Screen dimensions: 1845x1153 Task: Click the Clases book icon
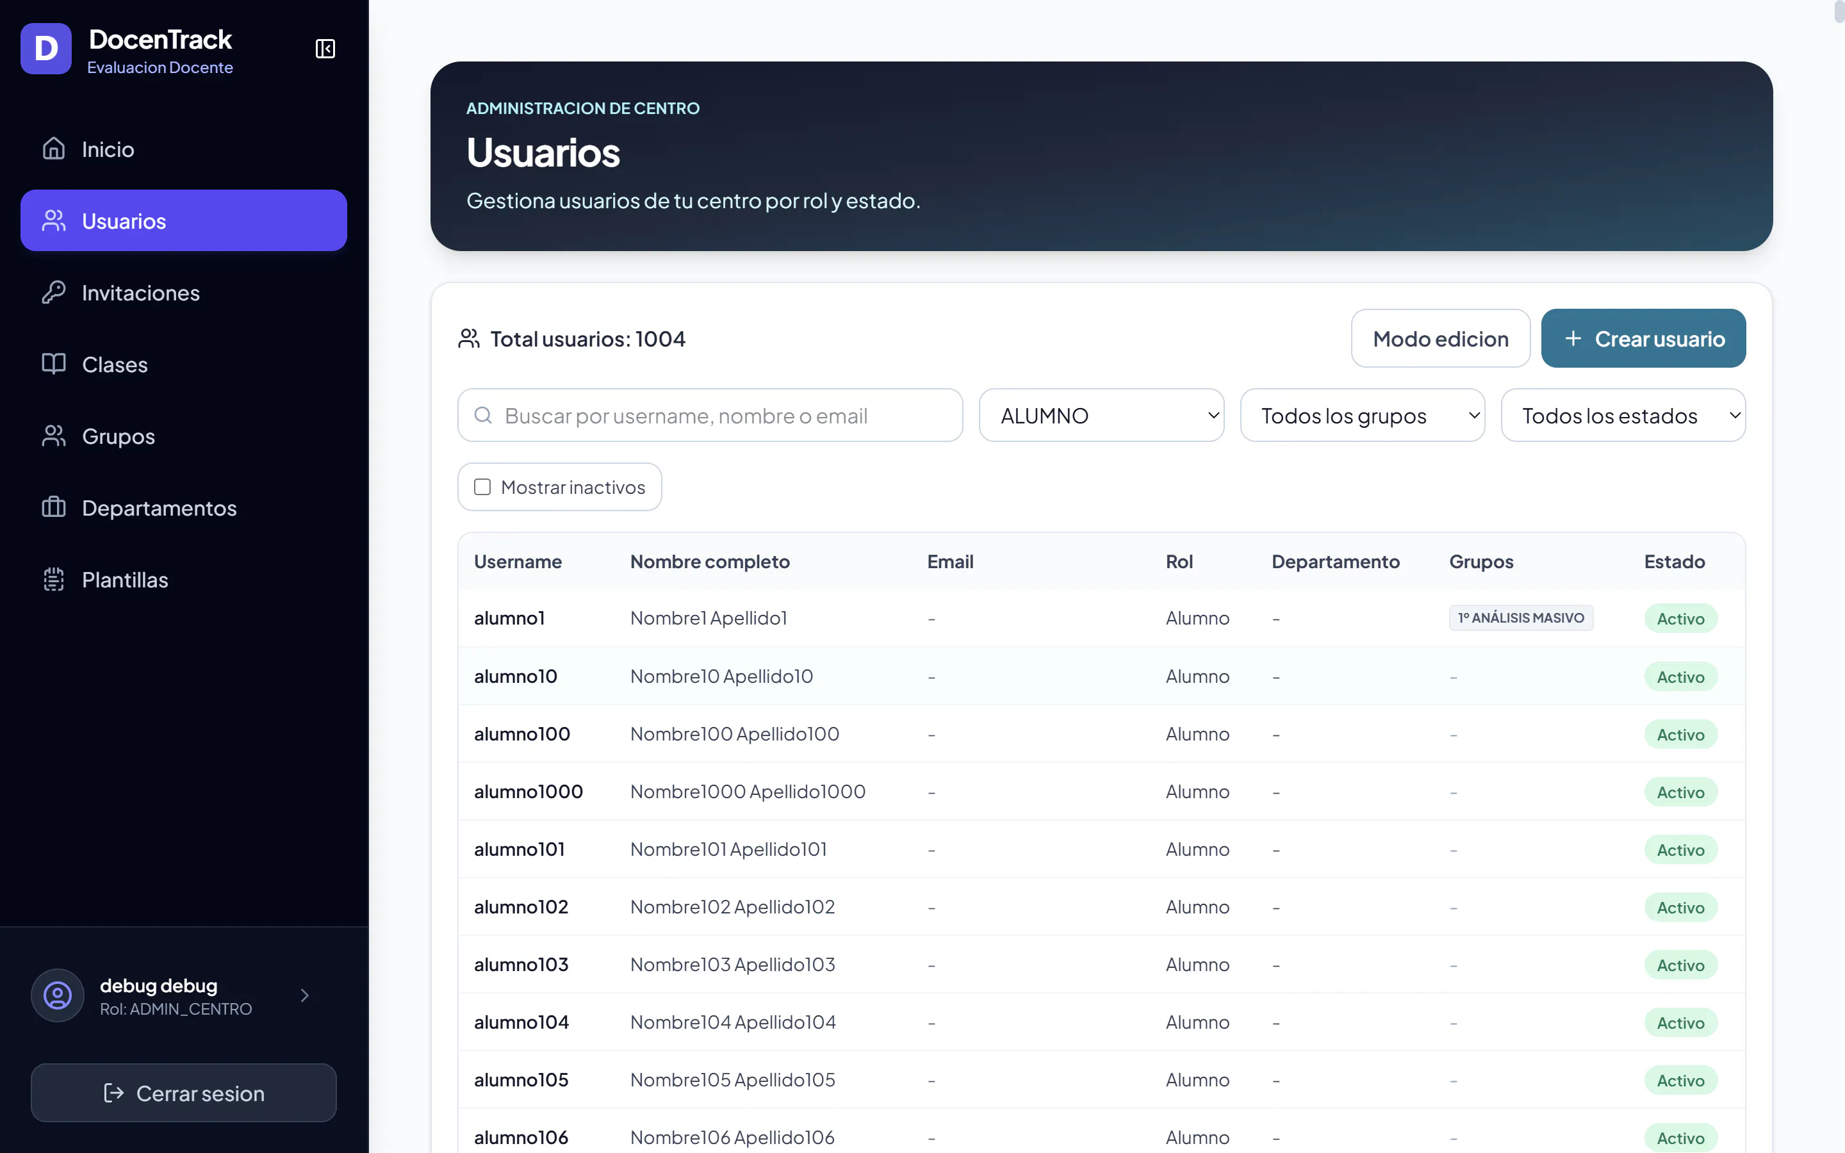pyautogui.click(x=53, y=364)
